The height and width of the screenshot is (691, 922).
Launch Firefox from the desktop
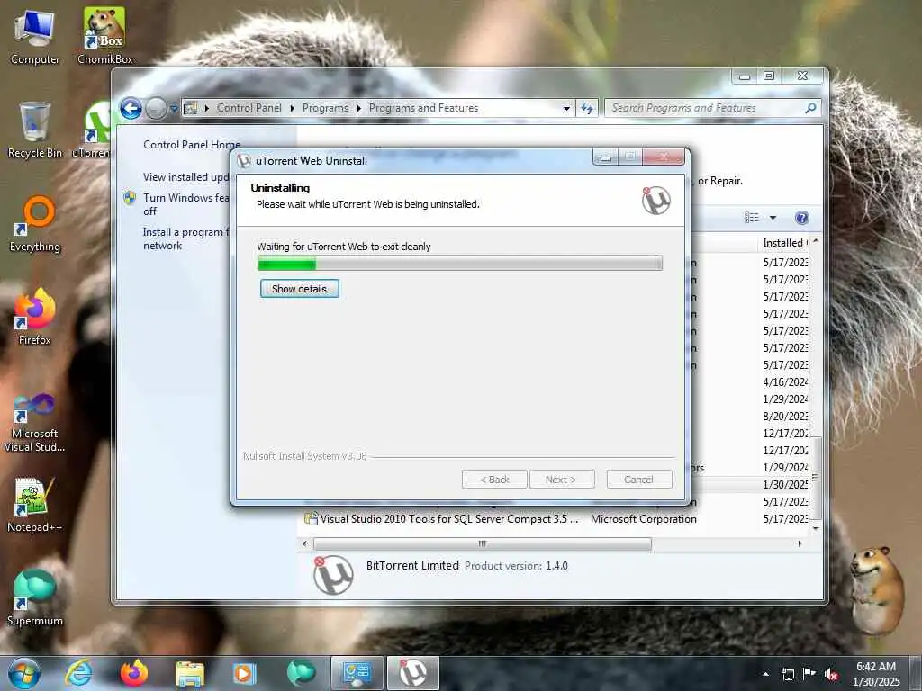pos(35,316)
